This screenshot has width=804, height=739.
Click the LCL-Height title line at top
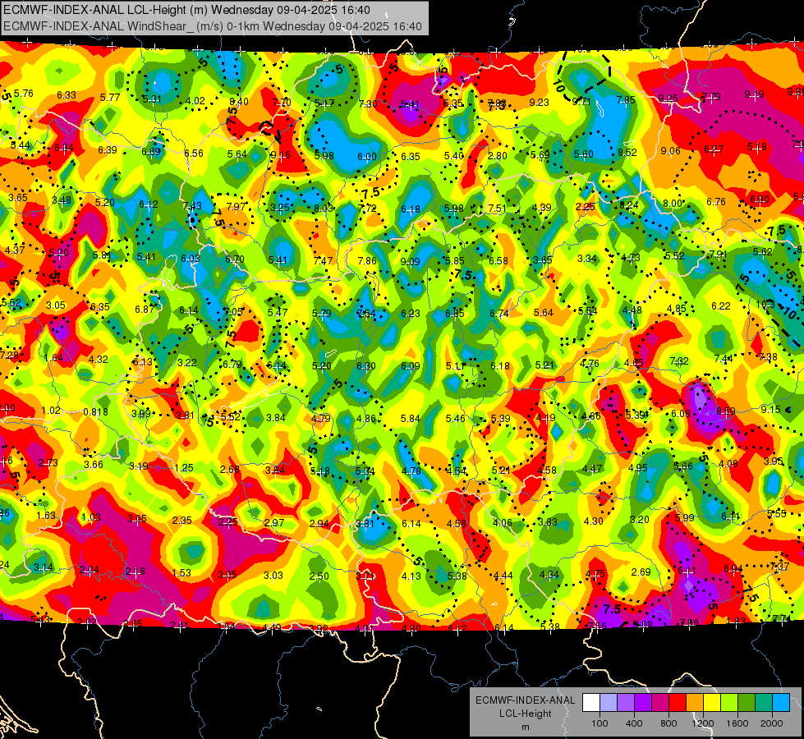(186, 10)
